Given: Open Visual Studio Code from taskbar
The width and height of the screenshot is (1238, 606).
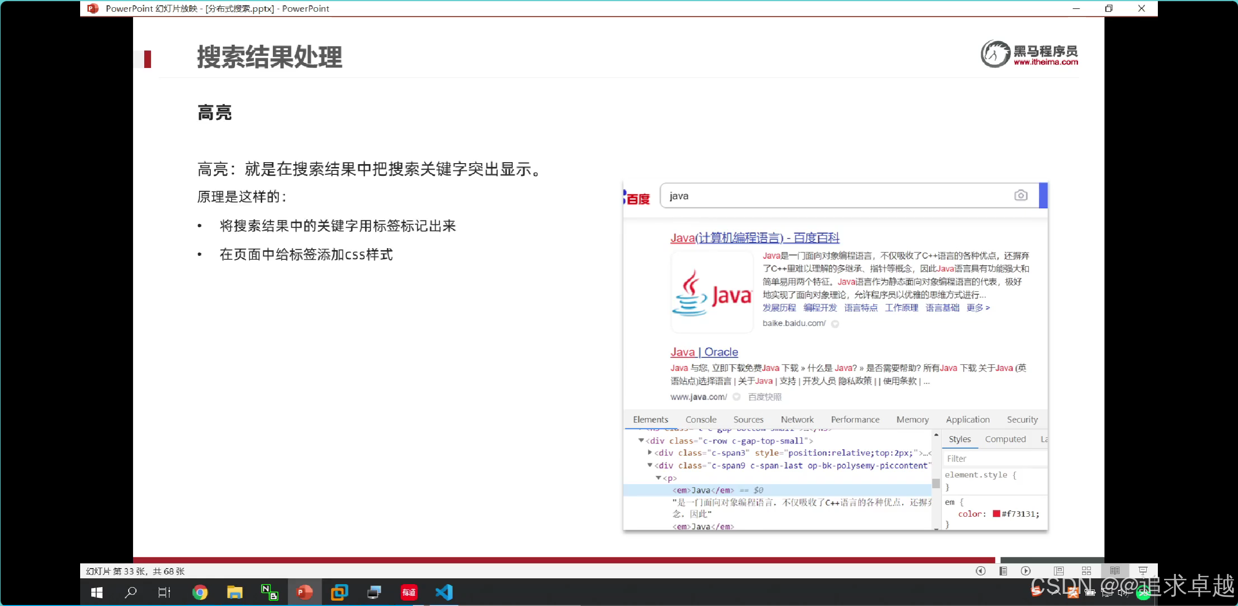Looking at the screenshot, I should pyautogui.click(x=444, y=592).
